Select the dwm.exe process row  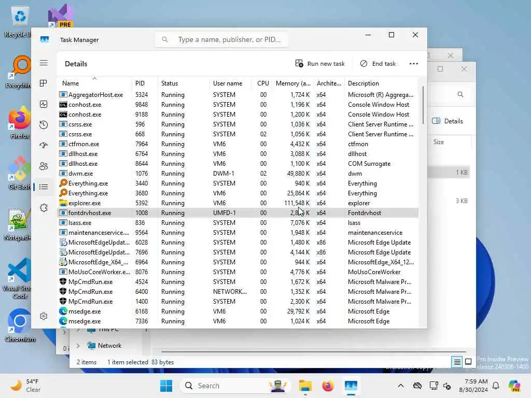tap(238, 173)
